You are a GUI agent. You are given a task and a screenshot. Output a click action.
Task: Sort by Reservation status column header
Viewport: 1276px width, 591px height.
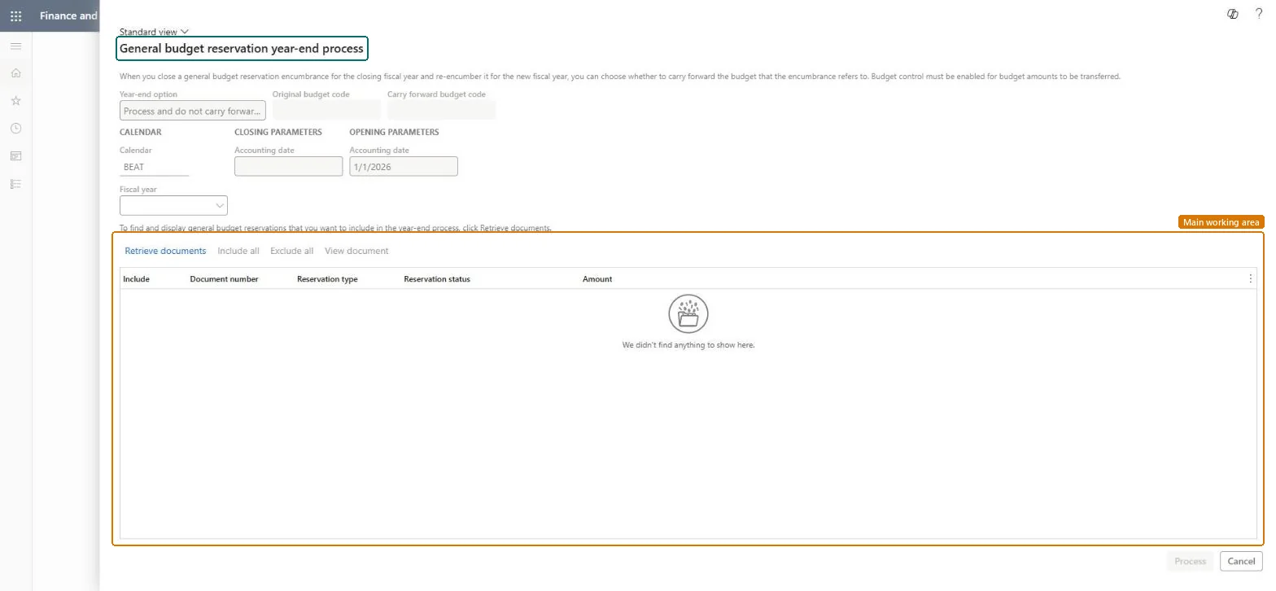[437, 279]
